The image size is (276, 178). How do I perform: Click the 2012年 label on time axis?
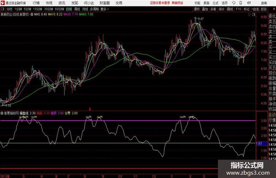5,176
